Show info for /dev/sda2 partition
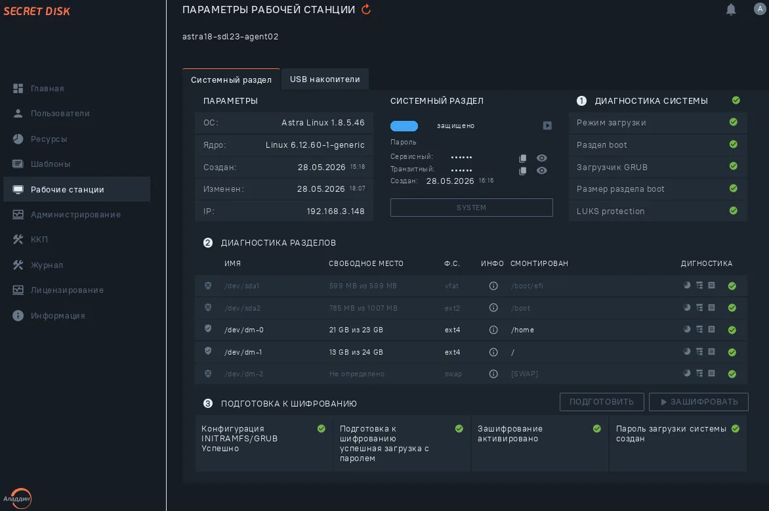The width and height of the screenshot is (769, 511). click(493, 308)
